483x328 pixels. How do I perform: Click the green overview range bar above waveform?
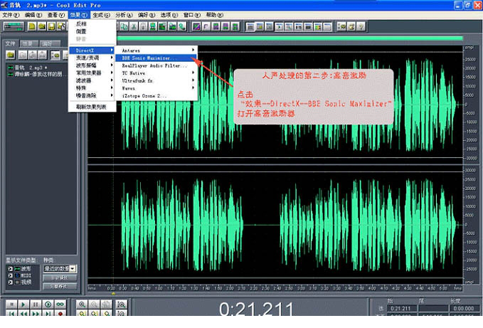290,38
